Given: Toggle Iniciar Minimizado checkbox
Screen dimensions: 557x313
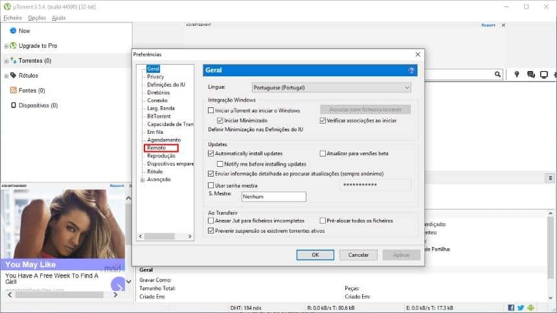Looking at the screenshot, I should (220, 121).
